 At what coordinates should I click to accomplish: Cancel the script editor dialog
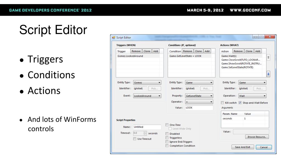(264, 147)
